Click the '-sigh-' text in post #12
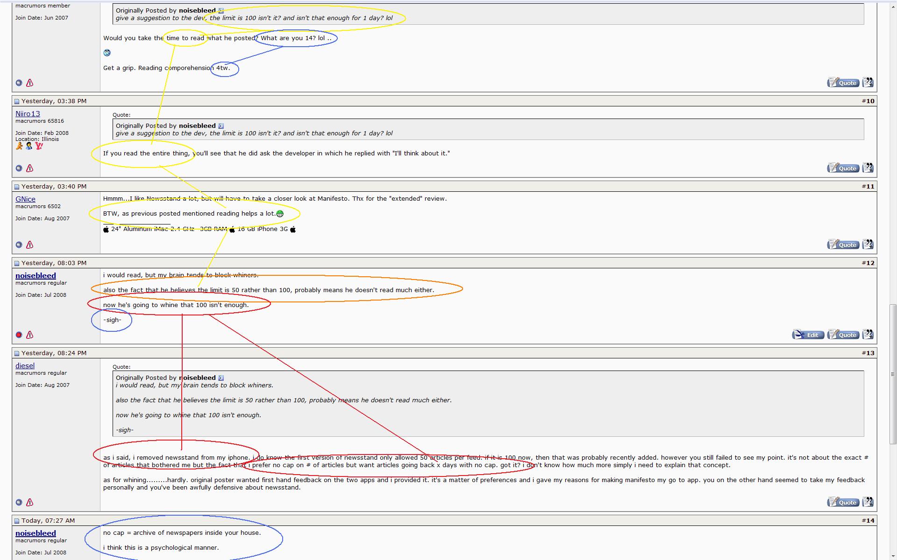This screenshot has height=560, width=897. 112,320
